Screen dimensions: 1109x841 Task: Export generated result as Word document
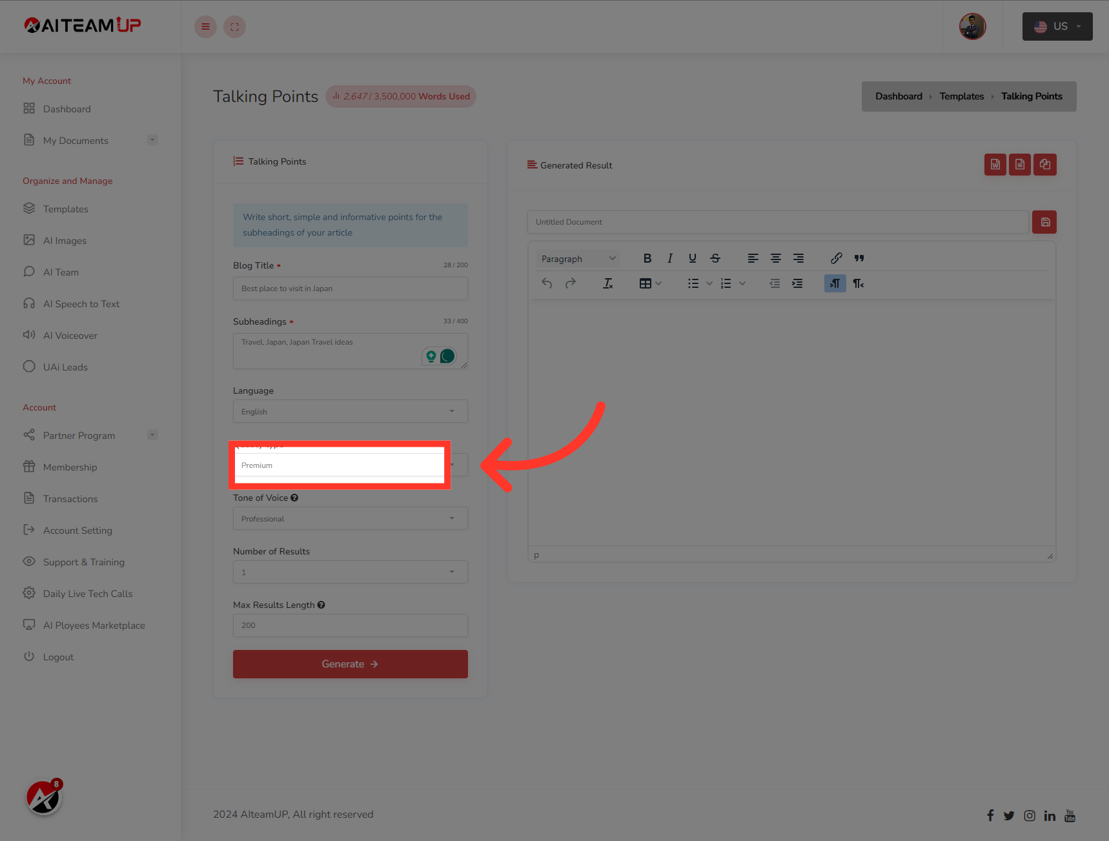click(995, 165)
